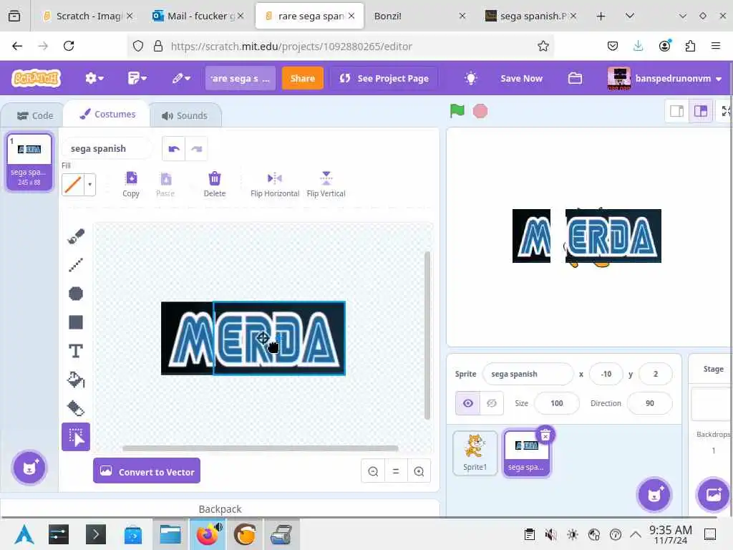Edit the sprite Direction field
Viewport: 733px width, 550px height.
[650, 403]
